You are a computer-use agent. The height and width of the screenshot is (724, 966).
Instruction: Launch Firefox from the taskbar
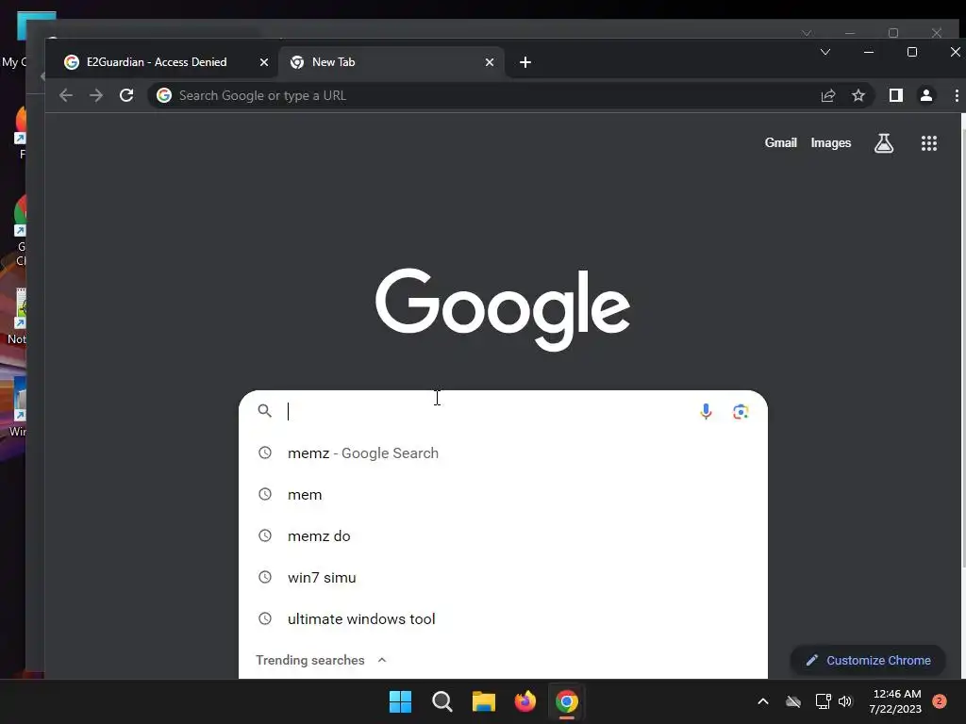pyautogui.click(x=525, y=701)
